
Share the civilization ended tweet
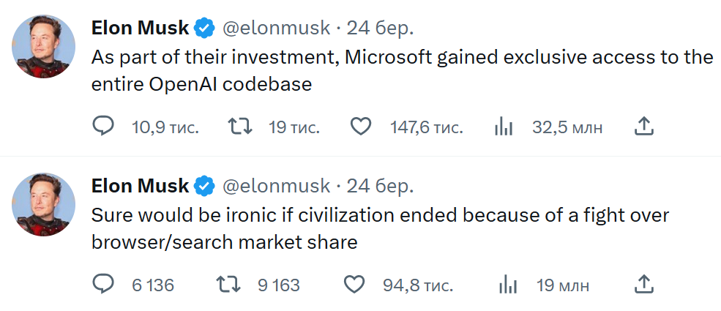click(643, 284)
